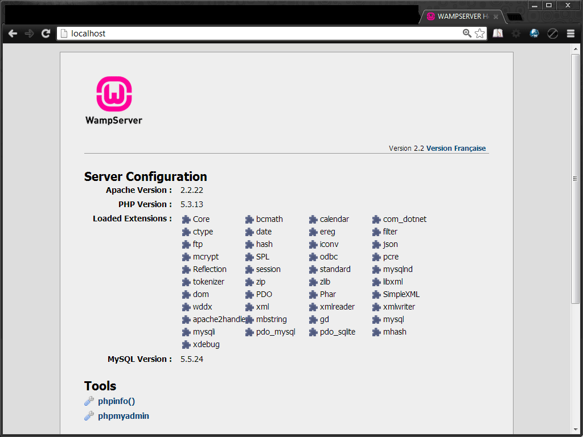Open the book-shaped extension icon in toolbar
Screen dimensions: 583x437
(498, 34)
